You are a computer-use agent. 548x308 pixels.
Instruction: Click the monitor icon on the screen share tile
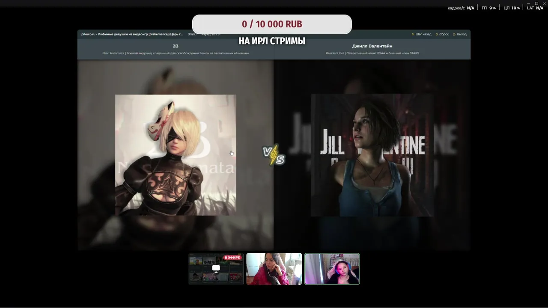coord(216,269)
